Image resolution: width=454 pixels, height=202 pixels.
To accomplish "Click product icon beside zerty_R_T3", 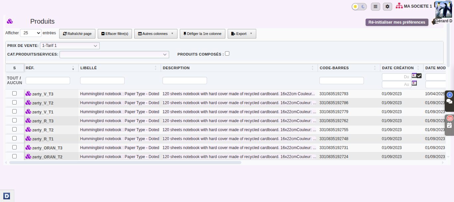I will coord(28,121).
